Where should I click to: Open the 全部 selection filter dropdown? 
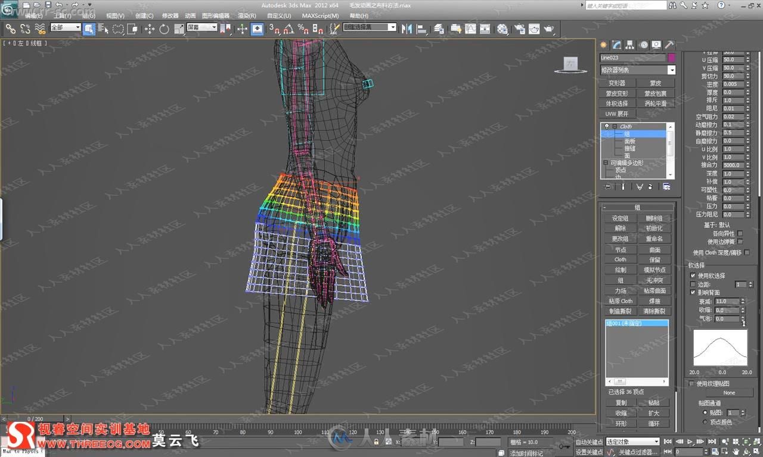click(65, 27)
